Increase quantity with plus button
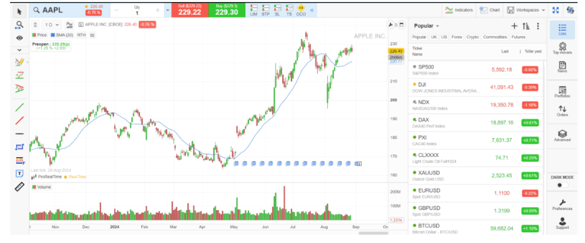 point(158,11)
